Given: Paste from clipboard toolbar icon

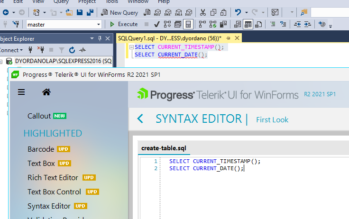Looking at the screenshot, I should point(223,12).
